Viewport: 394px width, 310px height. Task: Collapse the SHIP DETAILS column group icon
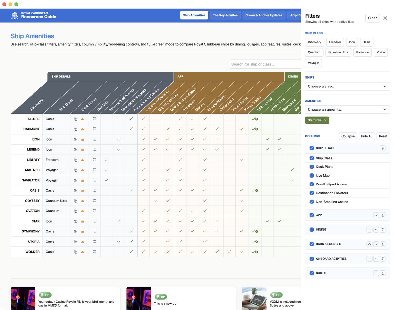[x=383, y=148]
